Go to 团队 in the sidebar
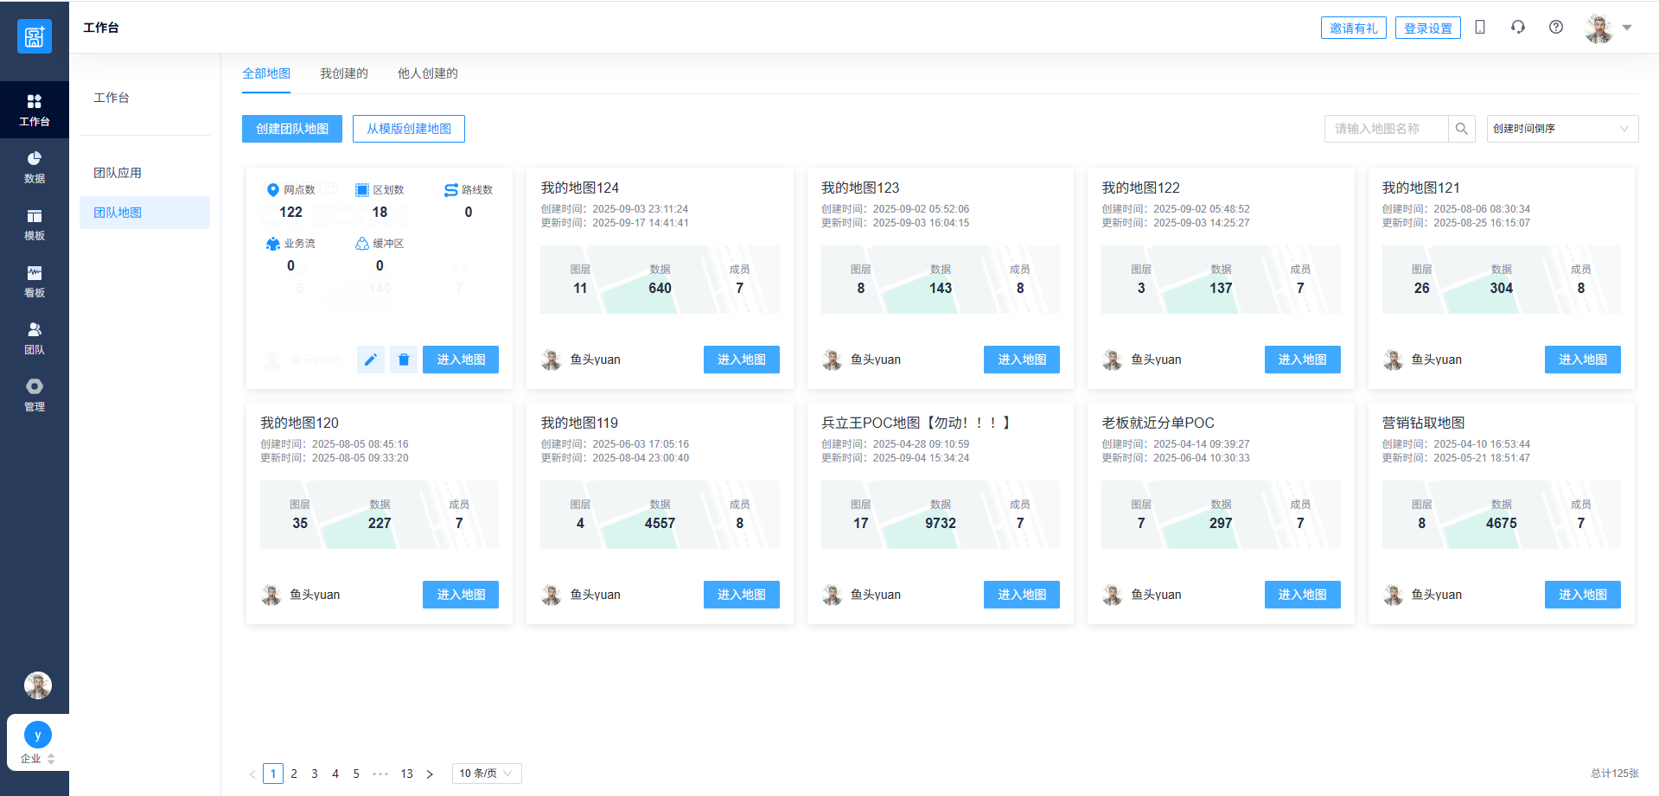Screen dimensions: 1659x796 pos(35,338)
